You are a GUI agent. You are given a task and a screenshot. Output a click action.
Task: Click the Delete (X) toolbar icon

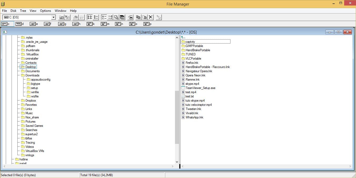pos(151,17)
